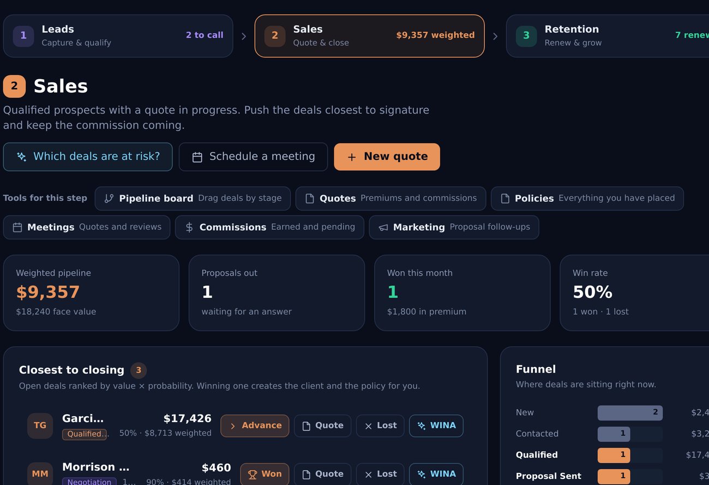Screen dimensions: 709x485
Task: Click the "2 to call" text in Leads step
Action: coord(205,35)
